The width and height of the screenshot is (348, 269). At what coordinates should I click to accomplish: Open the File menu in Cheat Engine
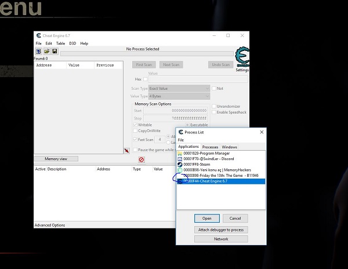(x=39, y=43)
